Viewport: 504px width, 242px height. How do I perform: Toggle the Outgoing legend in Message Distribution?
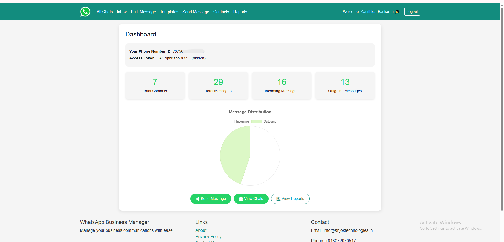pos(264,121)
